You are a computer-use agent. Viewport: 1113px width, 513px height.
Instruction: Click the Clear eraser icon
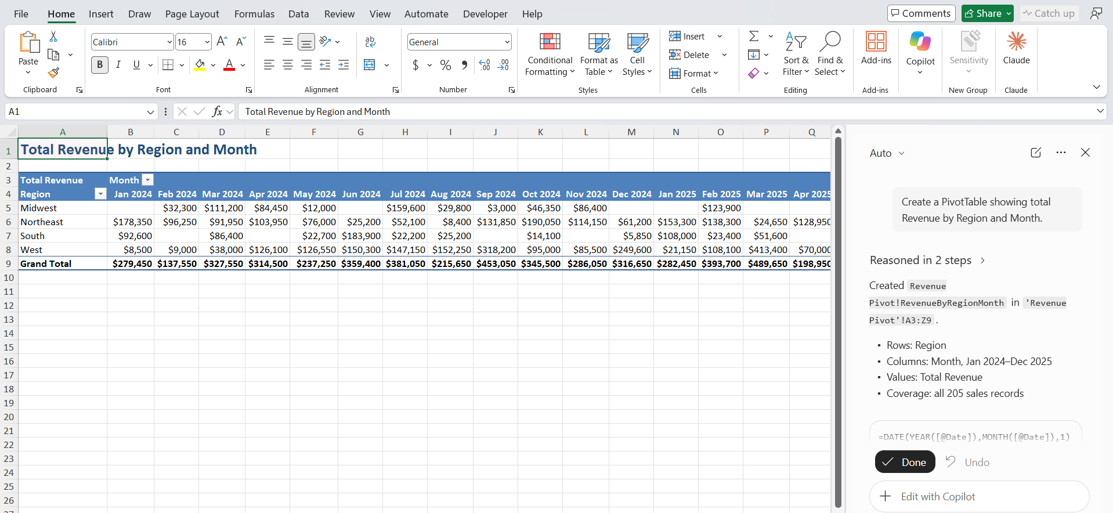click(754, 73)
